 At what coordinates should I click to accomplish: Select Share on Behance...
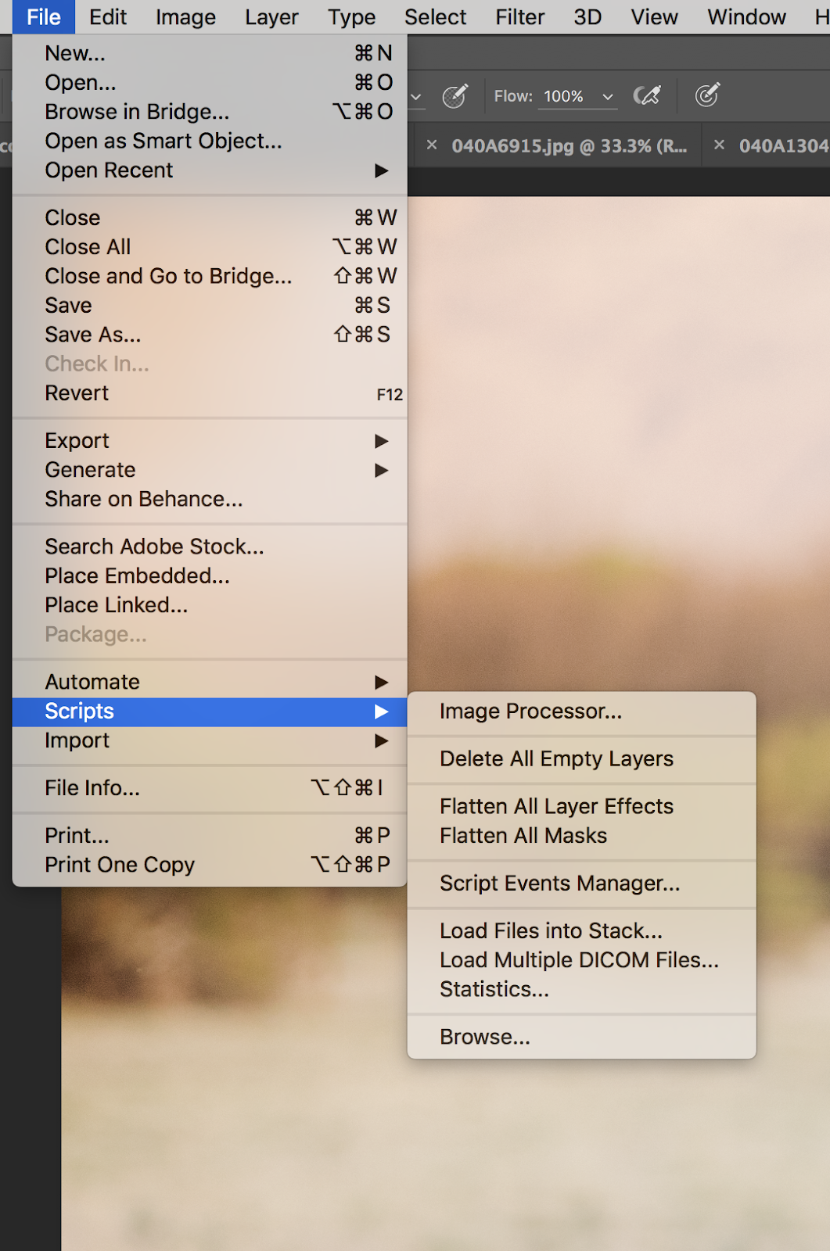click(210, 499)
